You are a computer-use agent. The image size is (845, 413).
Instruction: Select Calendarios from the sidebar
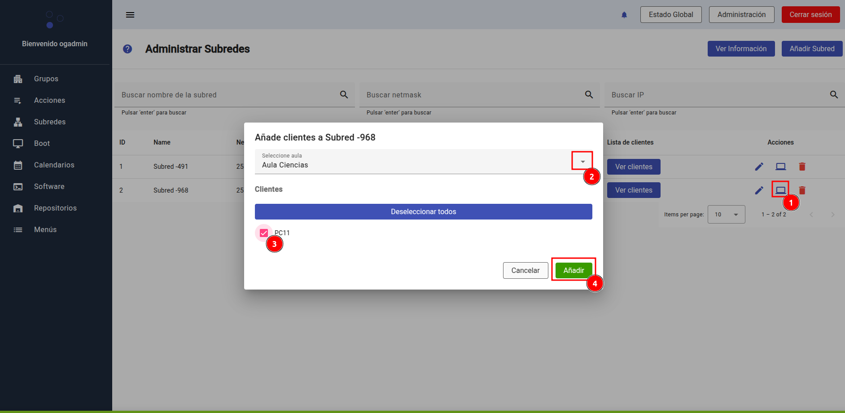[x=54, y=165]
